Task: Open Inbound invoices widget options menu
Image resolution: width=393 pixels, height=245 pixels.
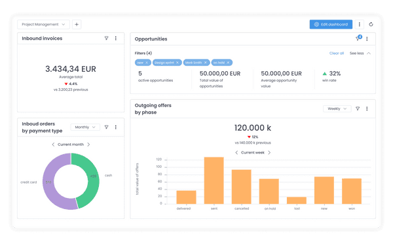Action: click(x=116, y=39)
